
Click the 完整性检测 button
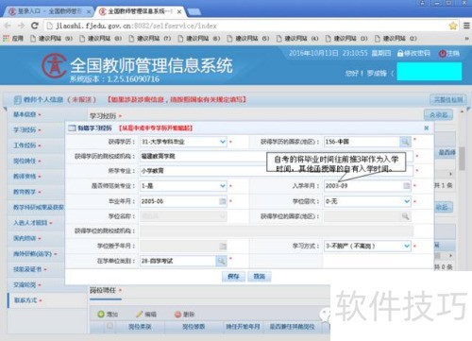[x=448, y=100]
